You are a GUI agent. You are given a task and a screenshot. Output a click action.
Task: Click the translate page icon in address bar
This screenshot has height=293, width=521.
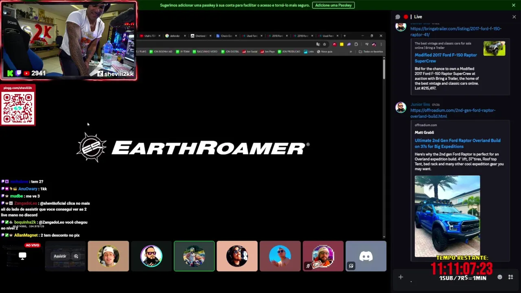pyautogui.click(x=318, y=44)
